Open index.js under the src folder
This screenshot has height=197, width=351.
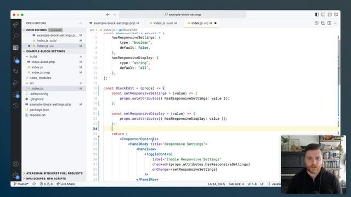click(x=54, y=89)
